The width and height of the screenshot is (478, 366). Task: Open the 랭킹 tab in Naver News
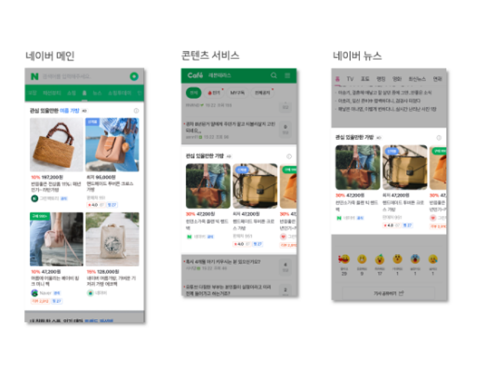[x=381, y=79]
